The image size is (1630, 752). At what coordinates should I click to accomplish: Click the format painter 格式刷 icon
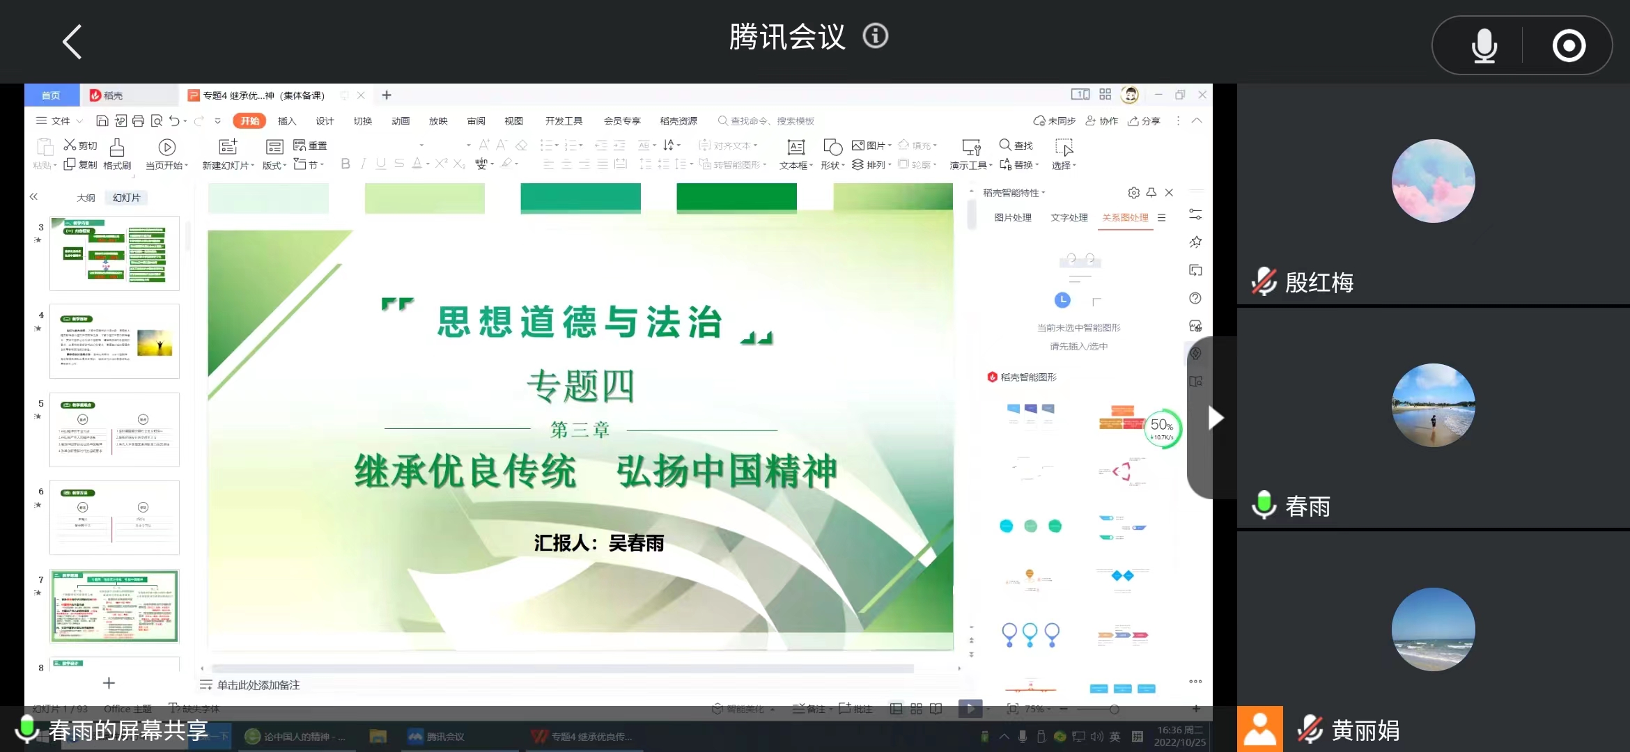(x=117, y=153)
